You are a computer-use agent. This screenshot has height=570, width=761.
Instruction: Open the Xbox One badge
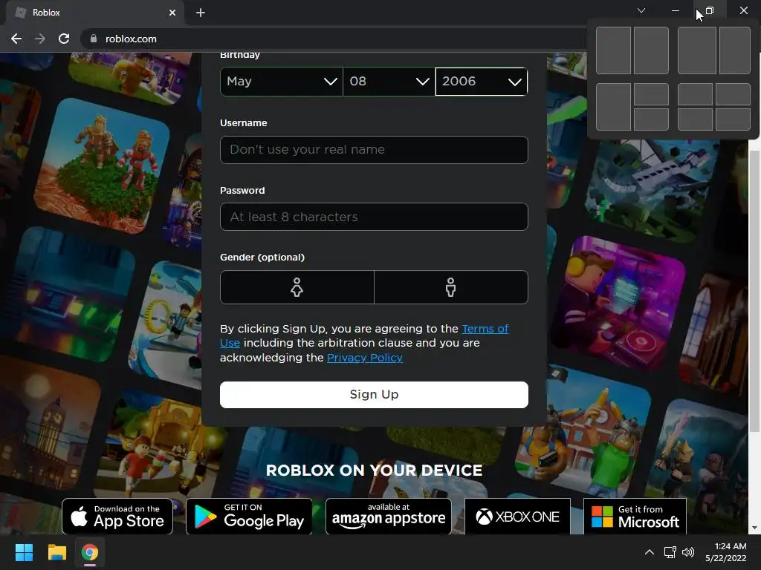[517, 517]
